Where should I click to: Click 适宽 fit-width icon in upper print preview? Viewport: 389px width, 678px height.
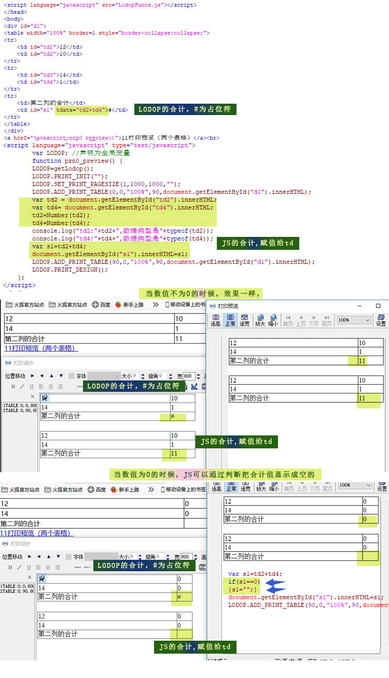point(244,320)
